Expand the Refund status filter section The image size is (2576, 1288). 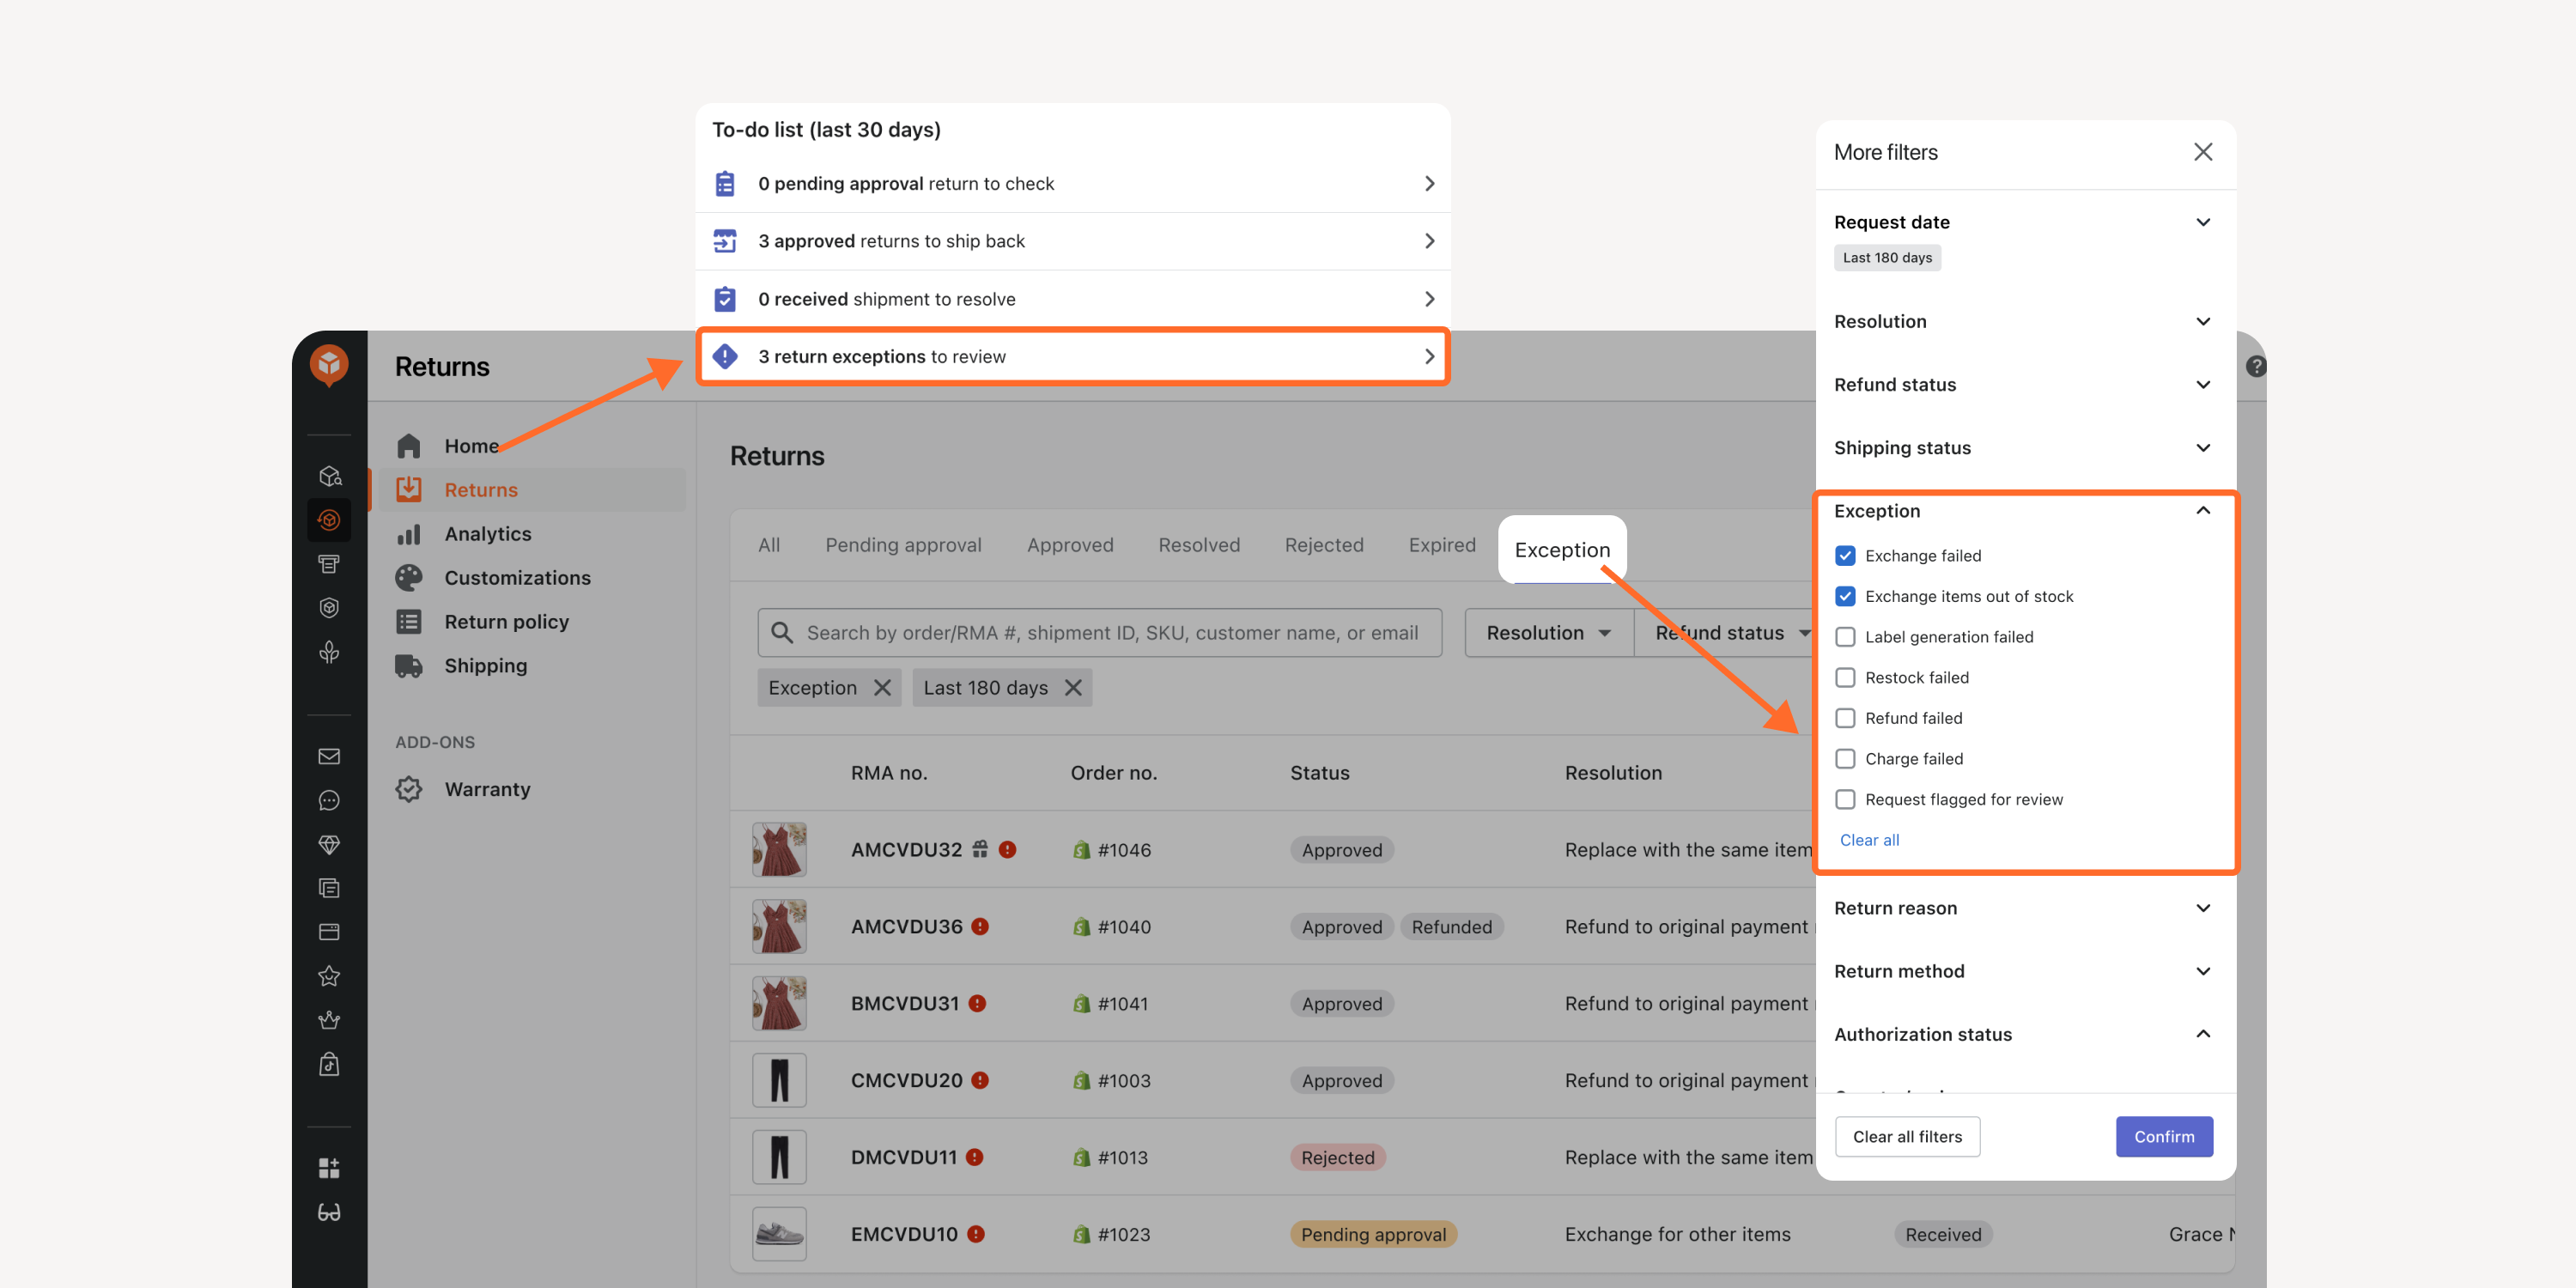(2023, 385)
